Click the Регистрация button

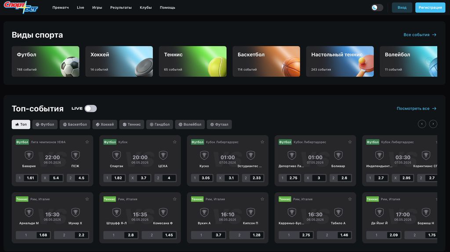(430, 7)
